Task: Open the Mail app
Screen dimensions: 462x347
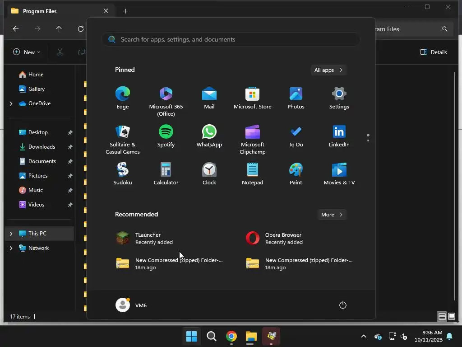Action: coord(209,98)
